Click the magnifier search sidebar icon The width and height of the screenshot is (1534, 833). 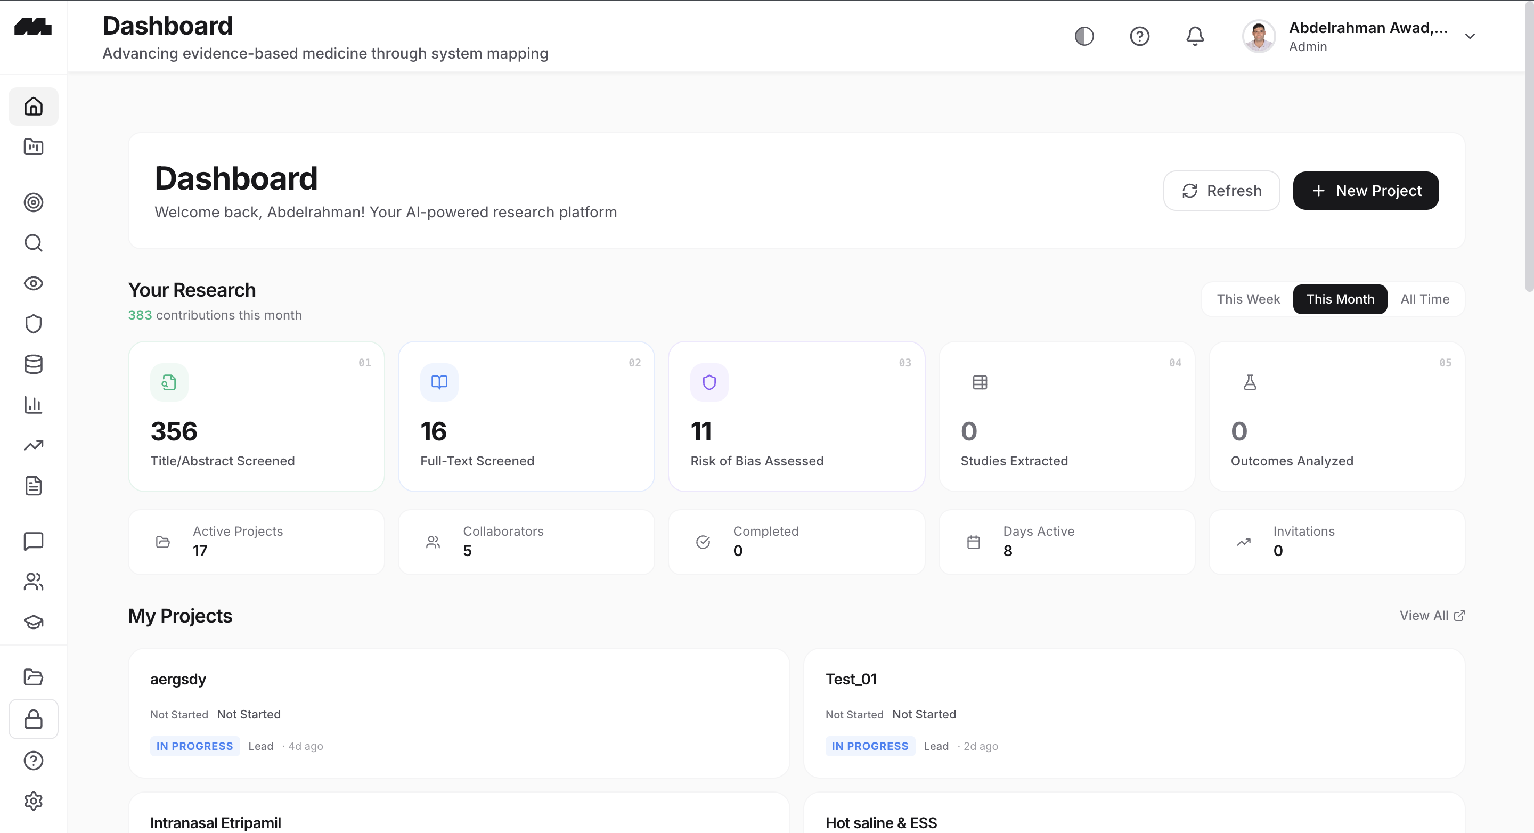(x=34, y=243)
